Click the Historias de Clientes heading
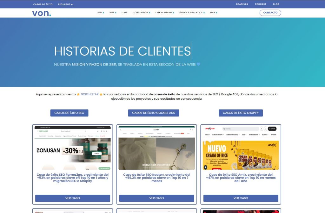Viewport: 325px width, 213px height. click(122, 51)
